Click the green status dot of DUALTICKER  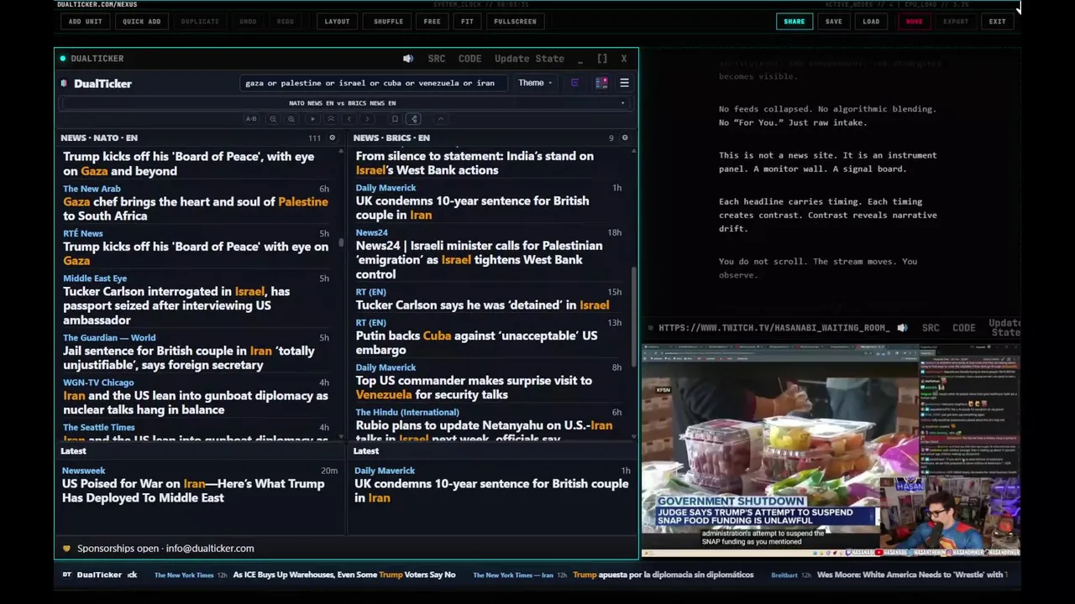point(62,59)
